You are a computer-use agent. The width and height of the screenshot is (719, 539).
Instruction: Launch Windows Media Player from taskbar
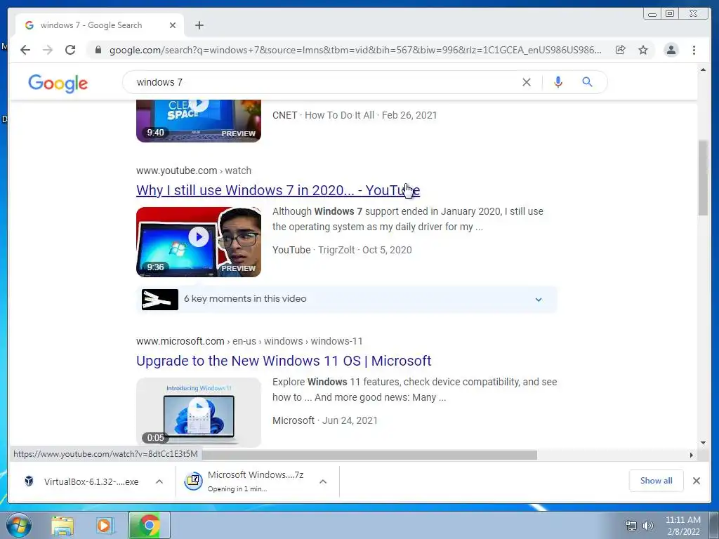pyautogui.click(x=105, y=526)
